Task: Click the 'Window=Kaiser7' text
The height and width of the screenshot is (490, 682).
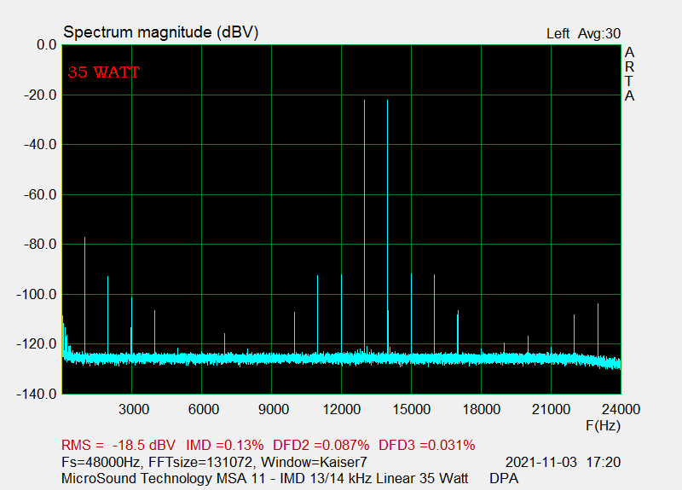Action: pos(314,462)
